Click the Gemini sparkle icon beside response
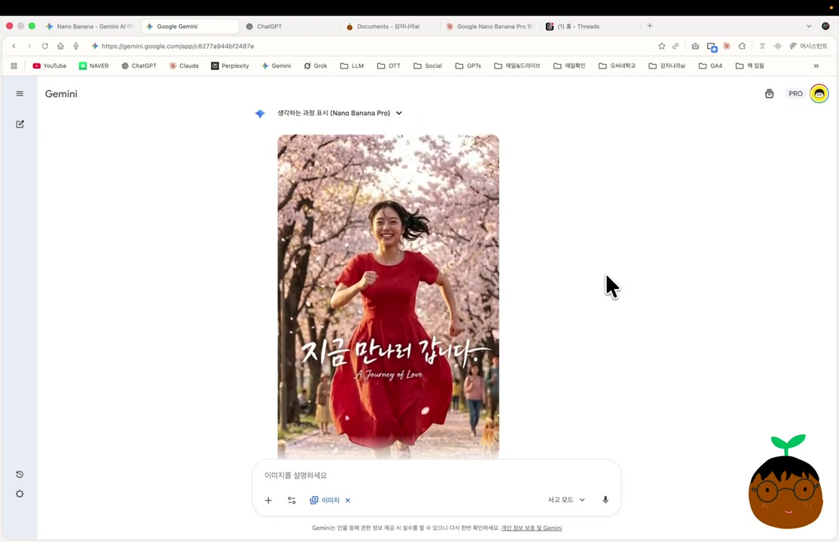The width and height of the screenshot is (839, 542). coord(260,114)
